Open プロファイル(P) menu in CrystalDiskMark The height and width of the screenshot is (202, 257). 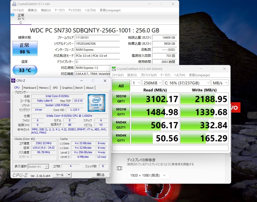click(148, 75)
